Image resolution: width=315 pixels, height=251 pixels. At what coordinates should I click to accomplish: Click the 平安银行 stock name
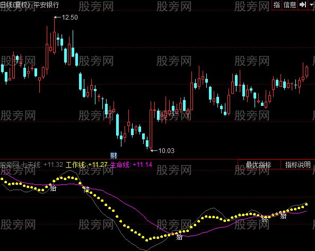click(46, 5)
